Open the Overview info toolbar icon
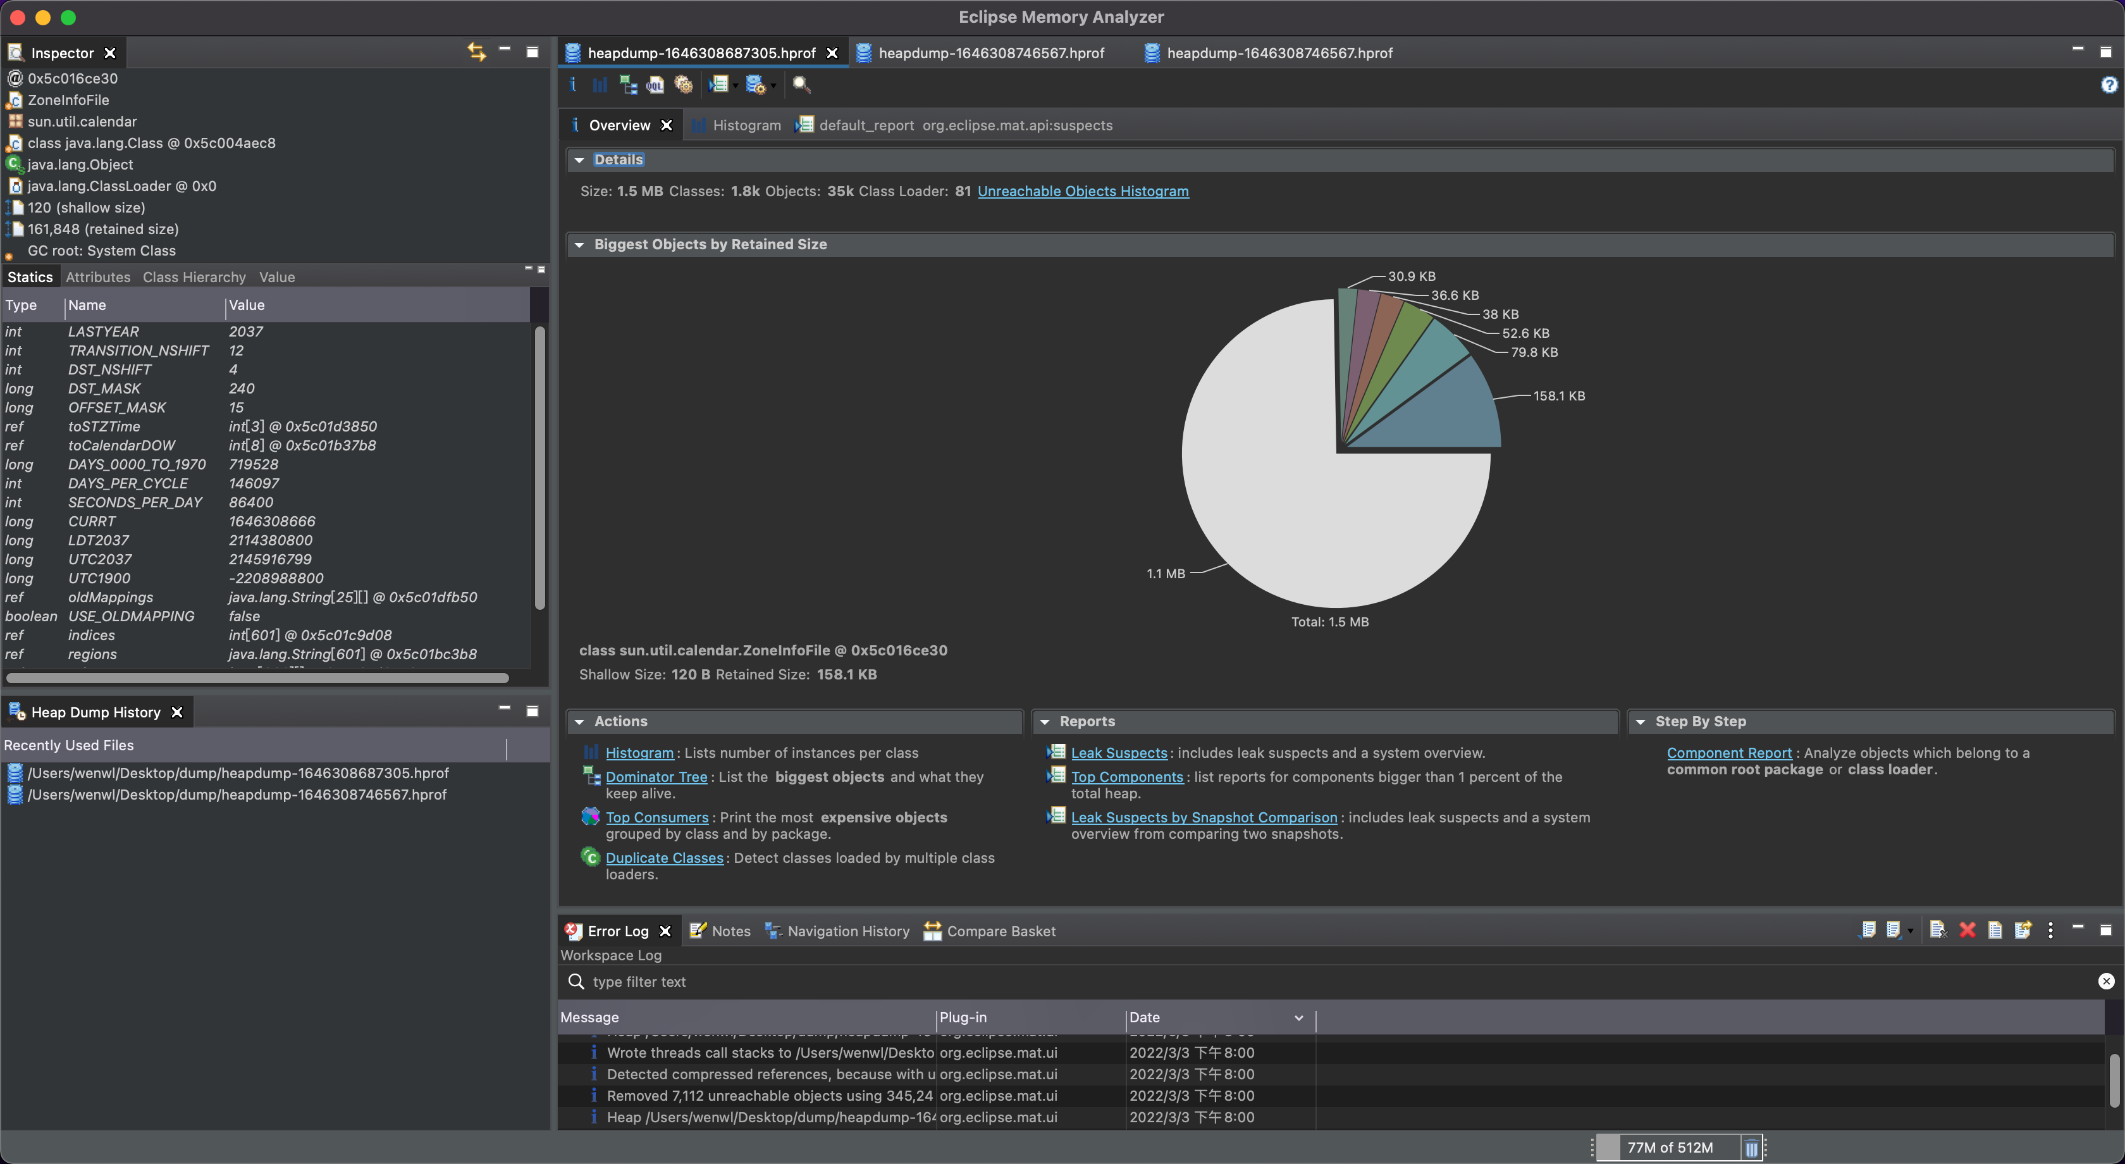Viewport: 2125px width, 1164px height. click(x=572, y=84)
